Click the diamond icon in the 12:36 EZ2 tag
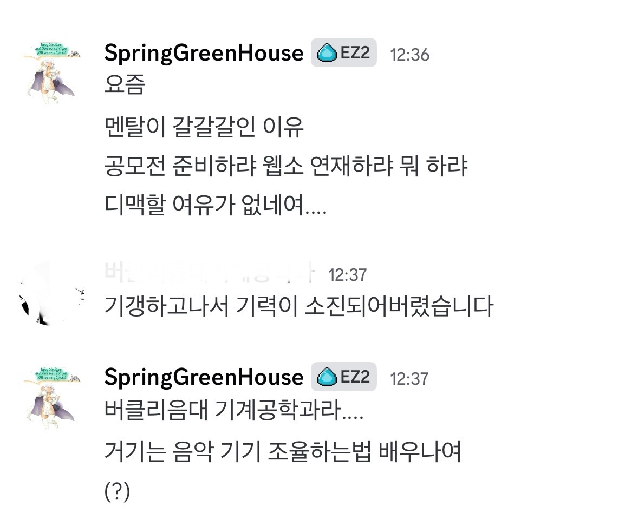The height and width of the screenshot is (526, 638). pyautogui.click(x=327, y=54)
